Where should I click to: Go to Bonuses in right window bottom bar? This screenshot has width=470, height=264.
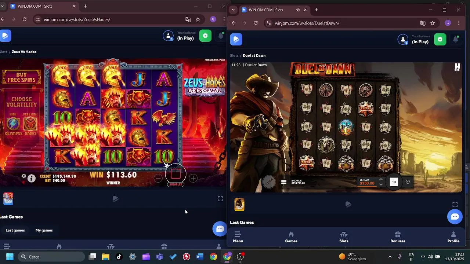click(x=398, y=237)
